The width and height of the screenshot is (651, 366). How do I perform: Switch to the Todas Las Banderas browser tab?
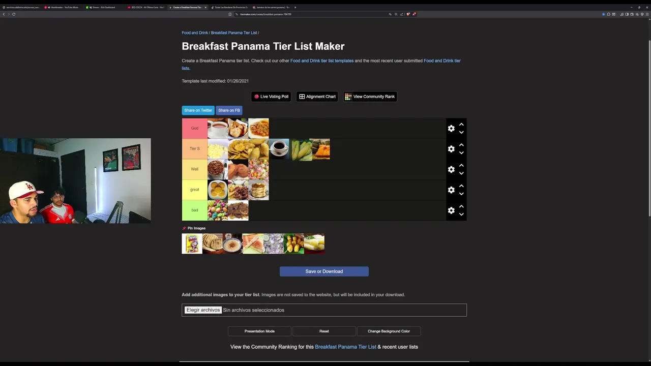[x=229, y=7]
